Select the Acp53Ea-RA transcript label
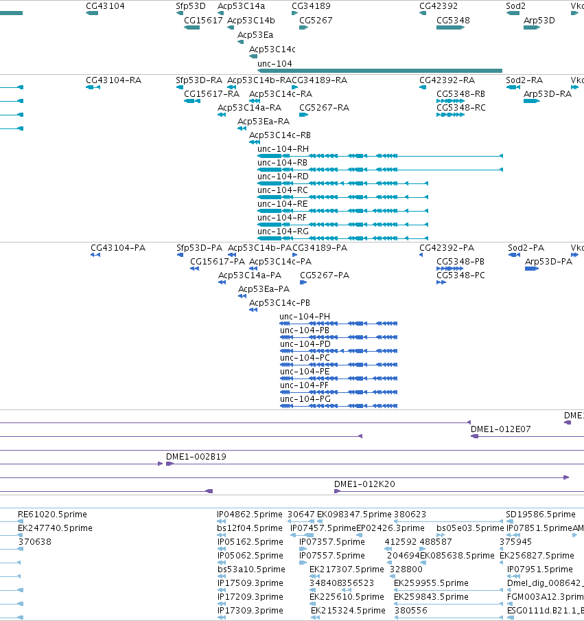The width and height of the screenshot is (584, 621). coord(264,121)
